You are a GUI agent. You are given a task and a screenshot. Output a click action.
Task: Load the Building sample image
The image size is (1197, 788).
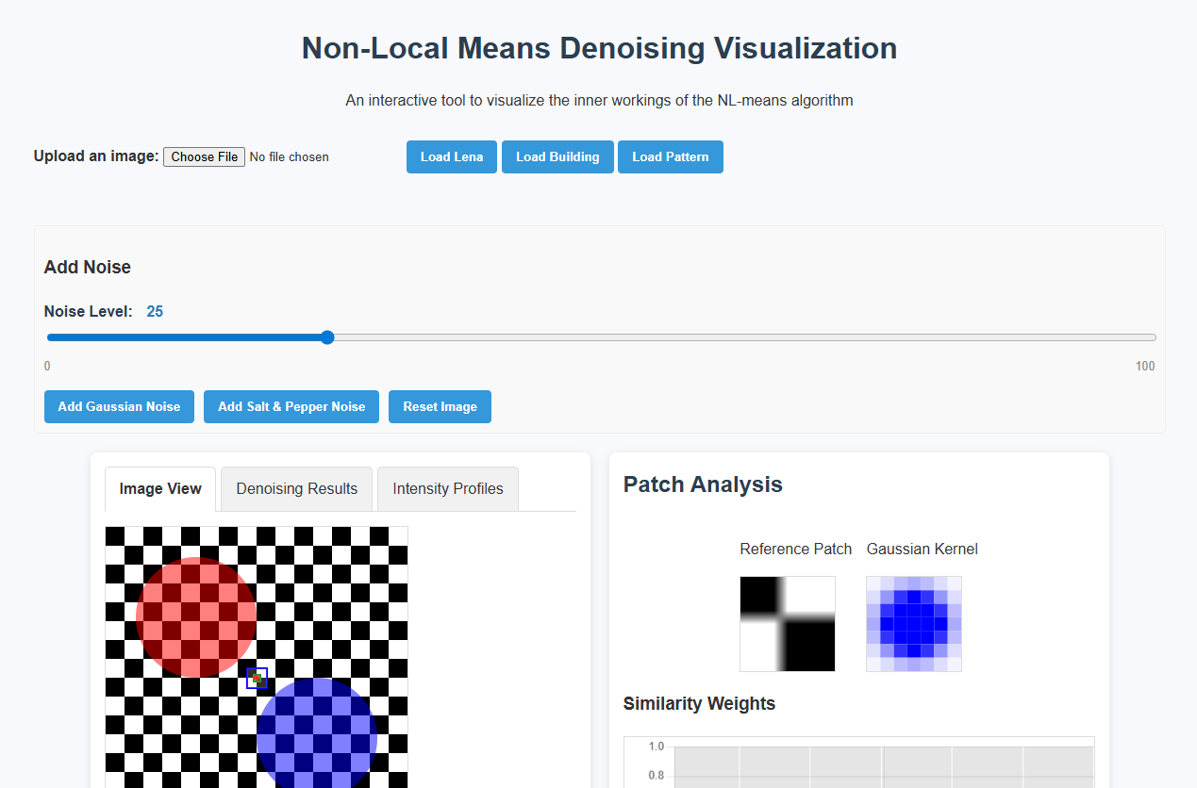pos(557,156)
